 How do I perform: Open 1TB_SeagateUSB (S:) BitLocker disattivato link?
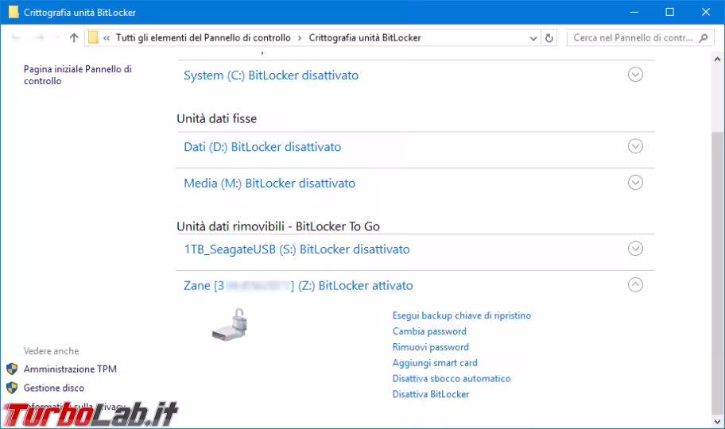pos(297,249)
